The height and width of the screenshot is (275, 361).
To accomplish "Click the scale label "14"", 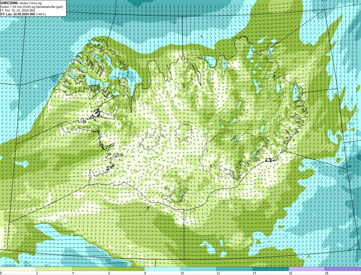I will pyautogui.click(x=254, y=273).
